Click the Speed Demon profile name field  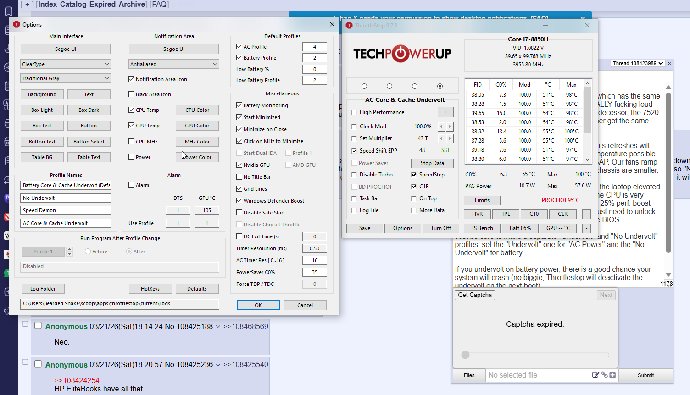pyautogui.click(x=66, y=210)
